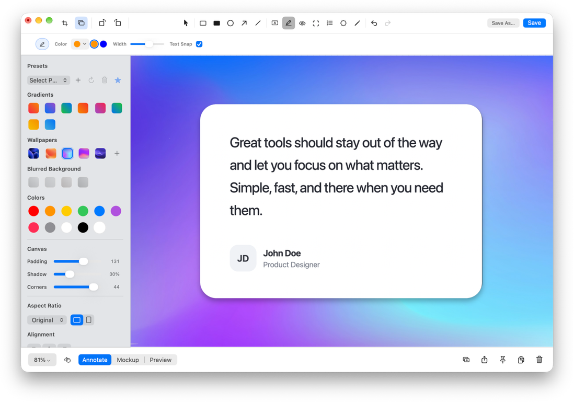The height and width of the screenshot is (402, 574).
Task: Toggle the Text Snap checkbox
Action: pos(199,44)
